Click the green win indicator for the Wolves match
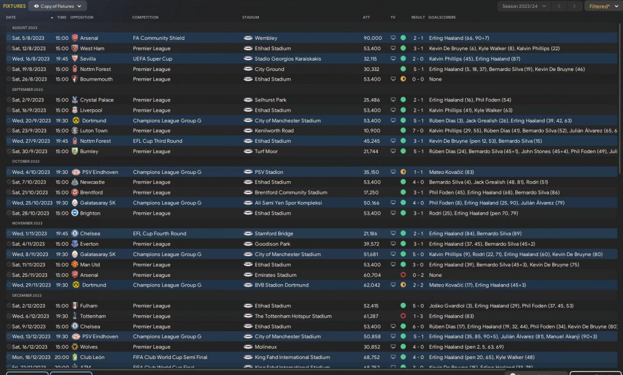Viewport: 623px width, 375px height. click(x=403, y=347)
